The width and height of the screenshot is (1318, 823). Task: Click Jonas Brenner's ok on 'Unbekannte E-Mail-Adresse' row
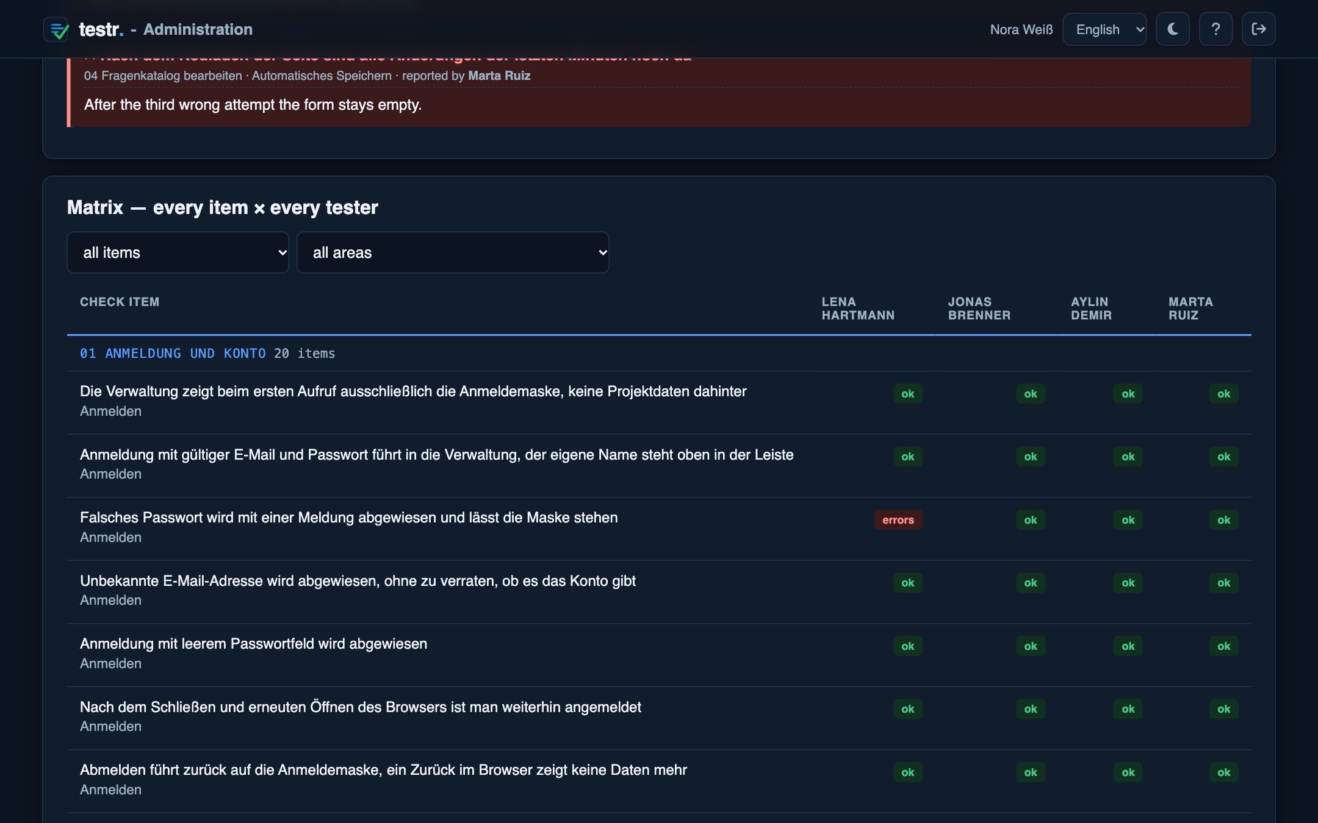(x=1031, y=583)
